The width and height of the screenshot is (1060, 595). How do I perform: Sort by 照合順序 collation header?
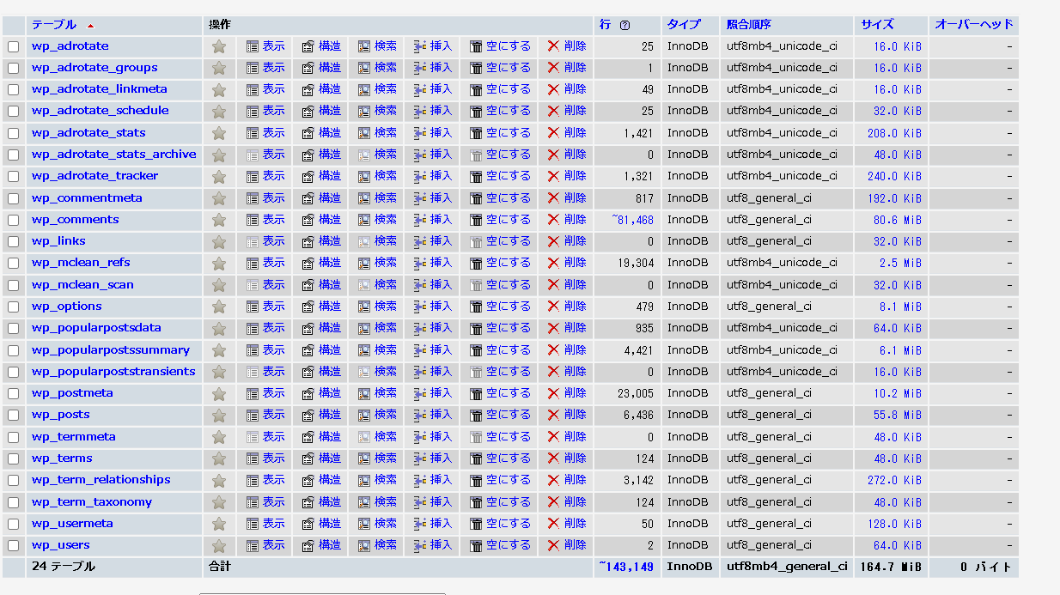coord(749,25)
